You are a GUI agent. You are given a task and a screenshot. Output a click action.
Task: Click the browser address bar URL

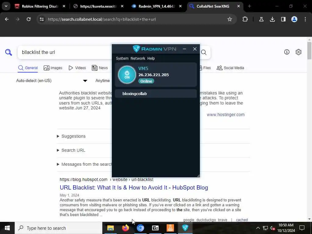tap(102, 19)
